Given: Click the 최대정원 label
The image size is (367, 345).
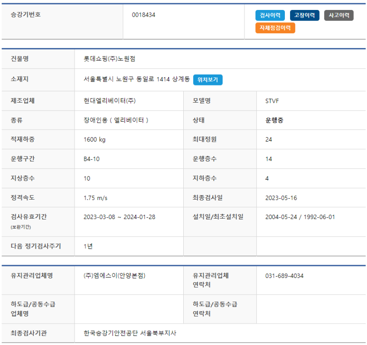Looking at the screenshot, I should [205, 139].
